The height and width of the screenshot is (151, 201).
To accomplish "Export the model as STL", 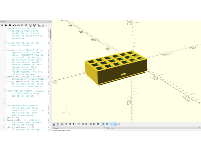I will (x=39, y=25).
